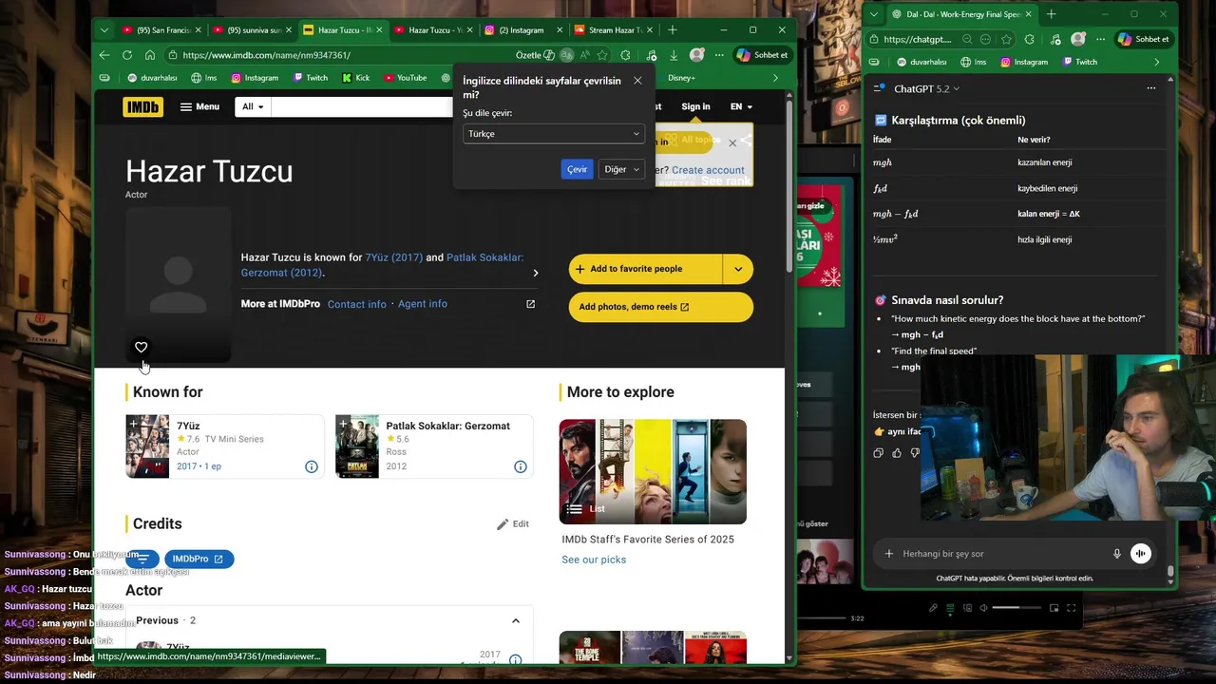
Task: Add Patlak Sokaklar poster to watchlist
Action: click(343, 424)
